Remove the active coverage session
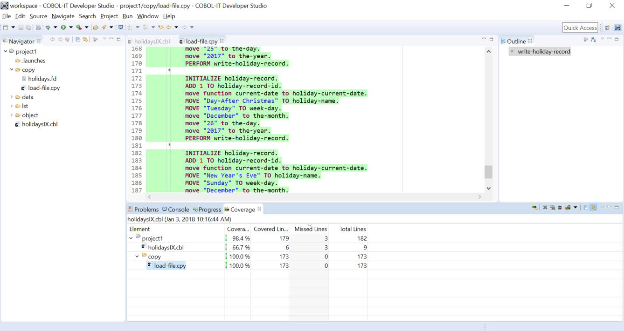The height and width of the screenshot is (331, 624). click(x=545, y=208)
